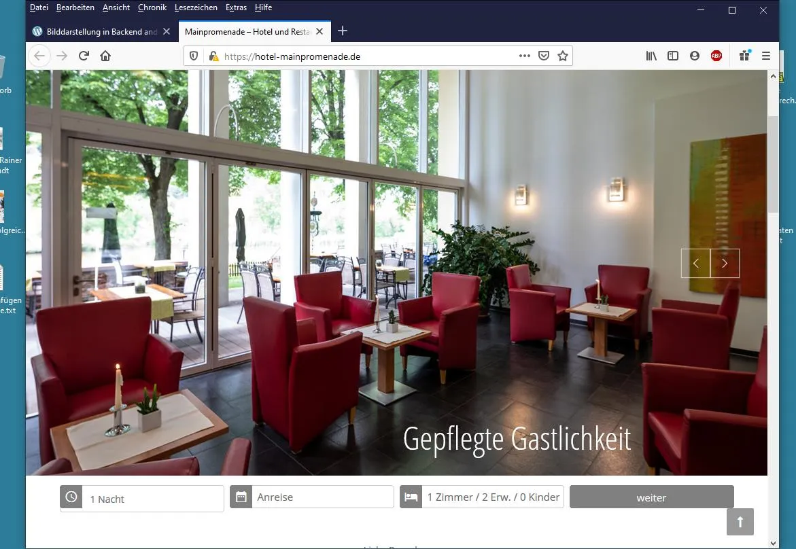
Task: Open the Firefox account menu
Action: 695,56
